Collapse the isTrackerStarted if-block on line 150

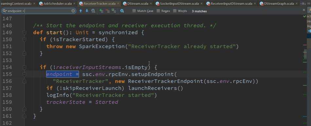click(24, 39)
